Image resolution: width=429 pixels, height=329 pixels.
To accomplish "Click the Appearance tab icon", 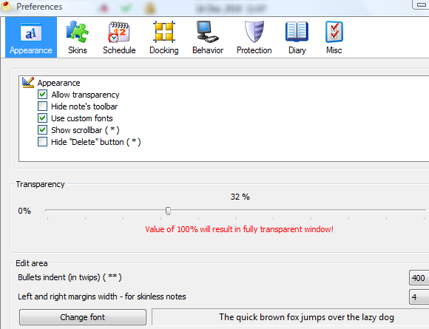I will (x=31, y=33).
